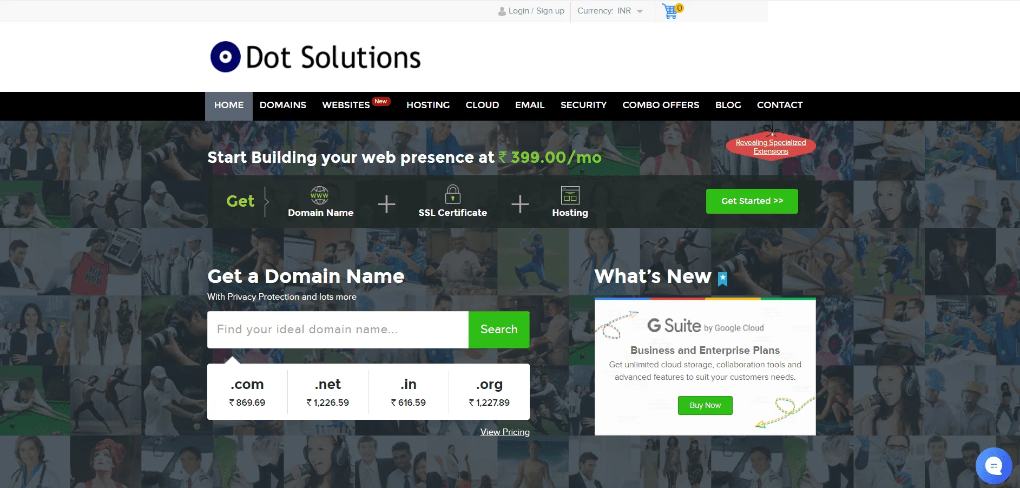Select the Hosting server icon
1020x488 pixels.
(x=570, y=195)
